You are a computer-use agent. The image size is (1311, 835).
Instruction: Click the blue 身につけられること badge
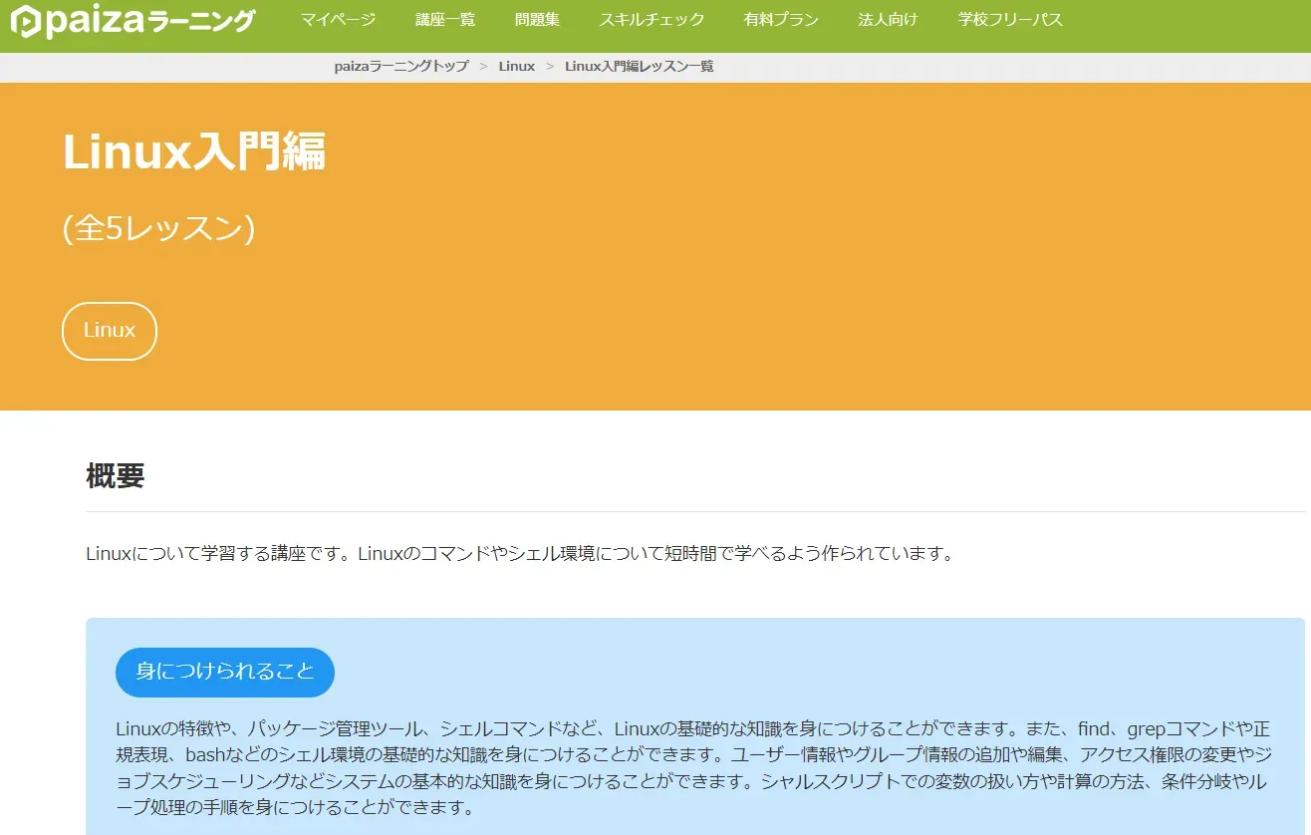(x=225, y=672)
